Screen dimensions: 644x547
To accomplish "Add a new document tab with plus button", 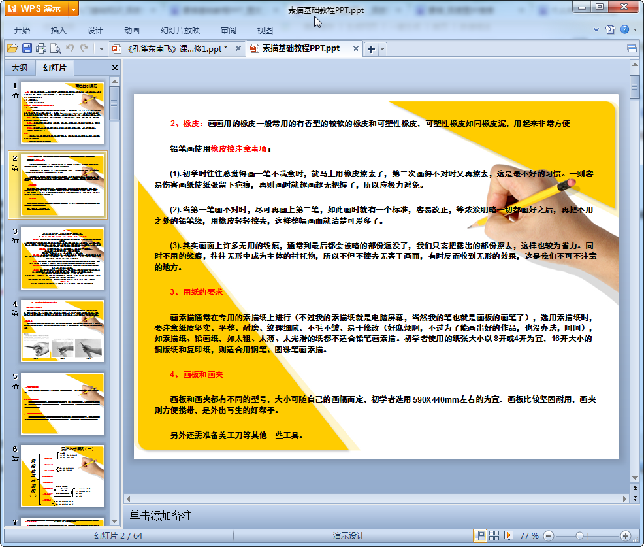I will tap(371, 49).
